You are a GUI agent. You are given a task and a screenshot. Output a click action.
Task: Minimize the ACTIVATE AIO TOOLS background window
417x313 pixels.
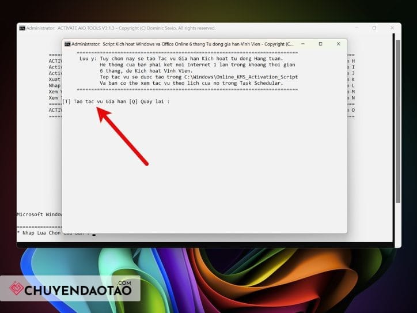(357, 28)
